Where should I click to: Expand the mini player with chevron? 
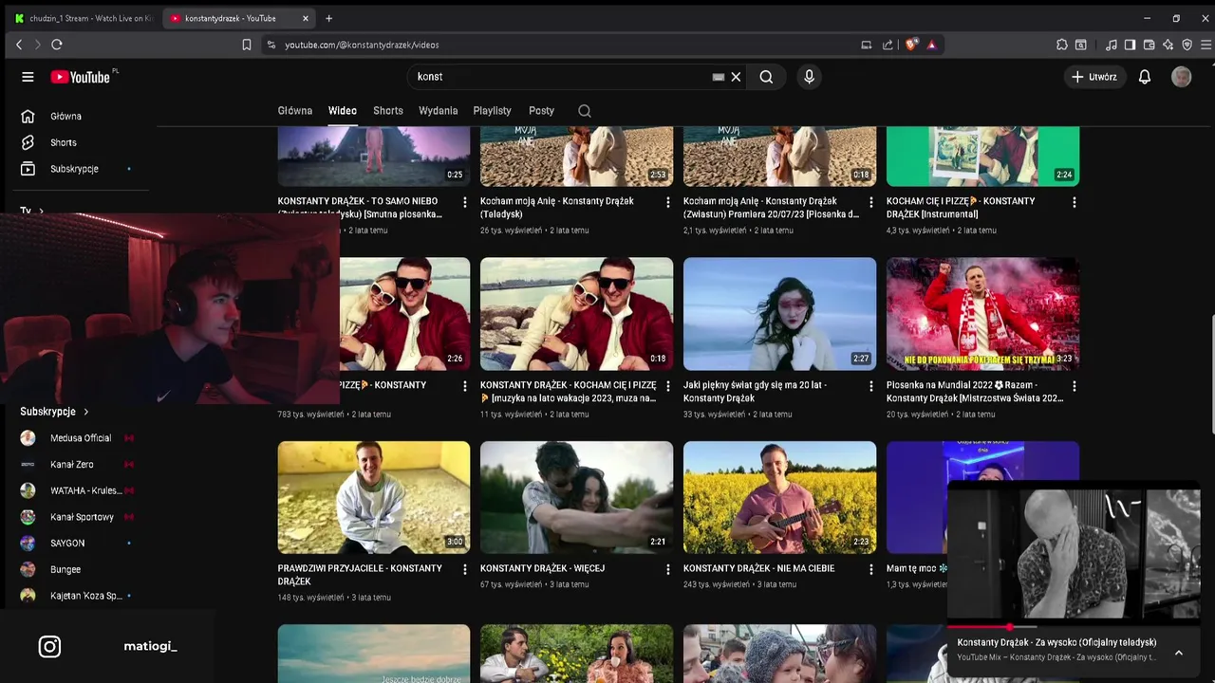point(1178,653)
